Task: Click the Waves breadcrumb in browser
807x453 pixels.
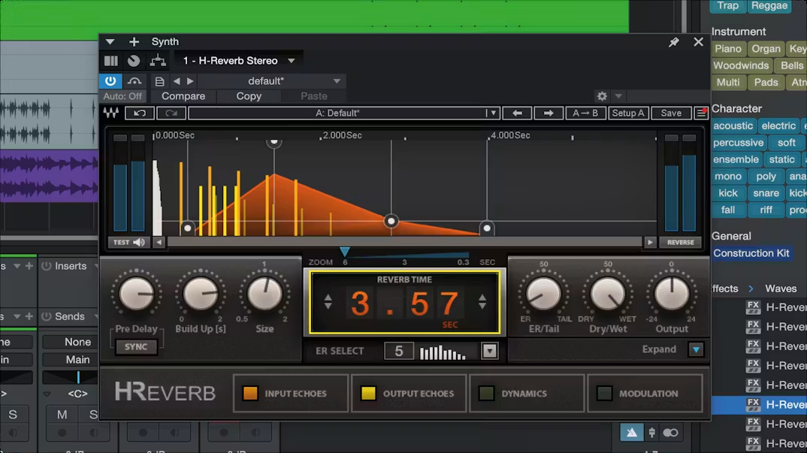Action: pyautogui.click(x=781, y=288)
